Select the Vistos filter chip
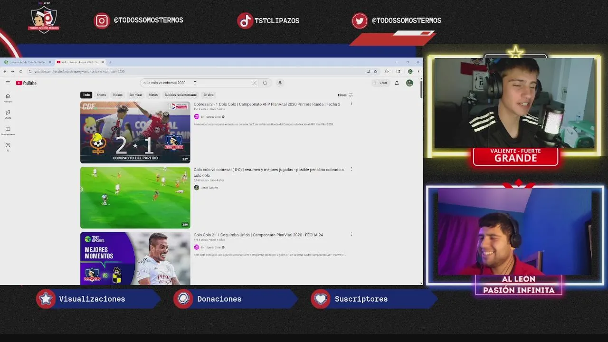 point(153,95)
